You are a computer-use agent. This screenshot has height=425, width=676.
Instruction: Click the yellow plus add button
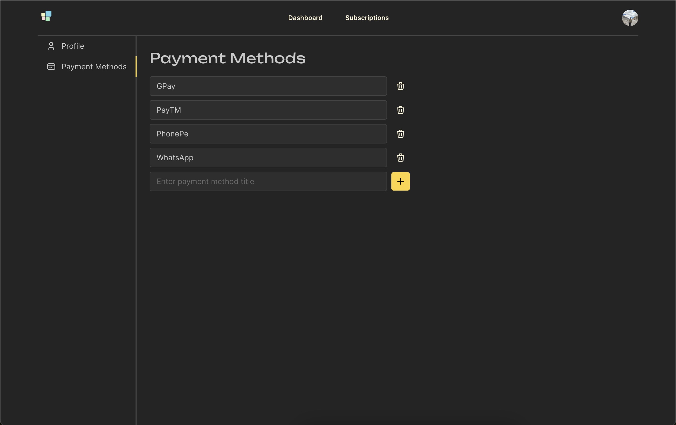point(400,181)
